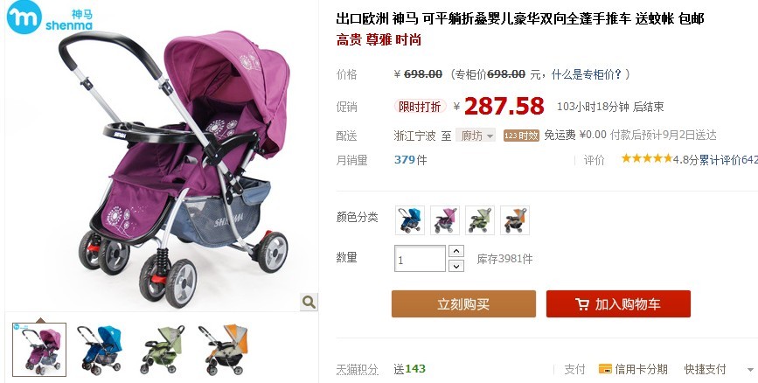
Task: Select the purple stroller color option
Action: pos(445,220)
